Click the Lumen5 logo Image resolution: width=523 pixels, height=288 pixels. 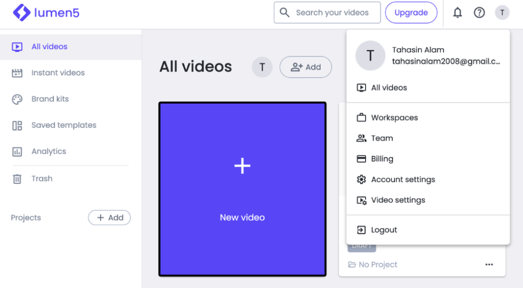[46, 13]
